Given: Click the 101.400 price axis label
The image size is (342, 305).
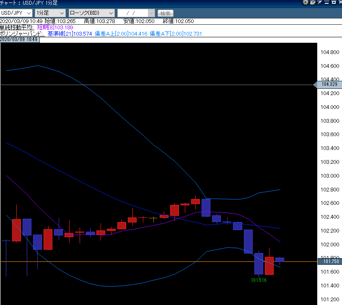Looking at the screenshot, I should tap(330, 285).
